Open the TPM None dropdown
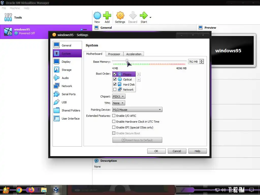 (119, 103)
